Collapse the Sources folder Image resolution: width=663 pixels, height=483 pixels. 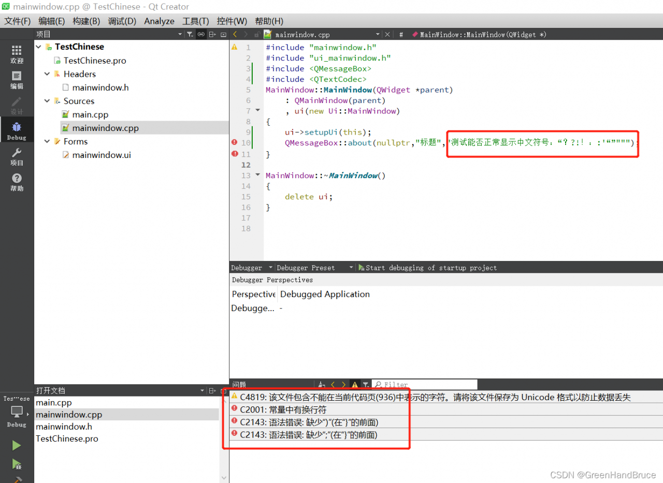[x=47, y=101]
